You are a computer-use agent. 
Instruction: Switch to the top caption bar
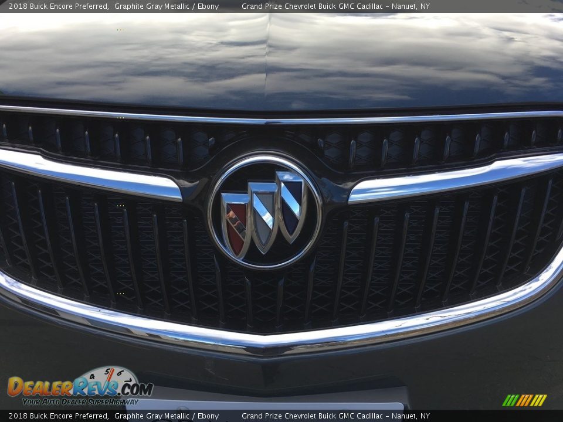(281, 6)
